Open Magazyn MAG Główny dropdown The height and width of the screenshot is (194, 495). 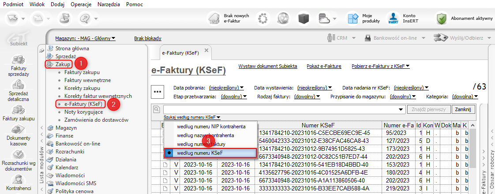click(85, 38)
